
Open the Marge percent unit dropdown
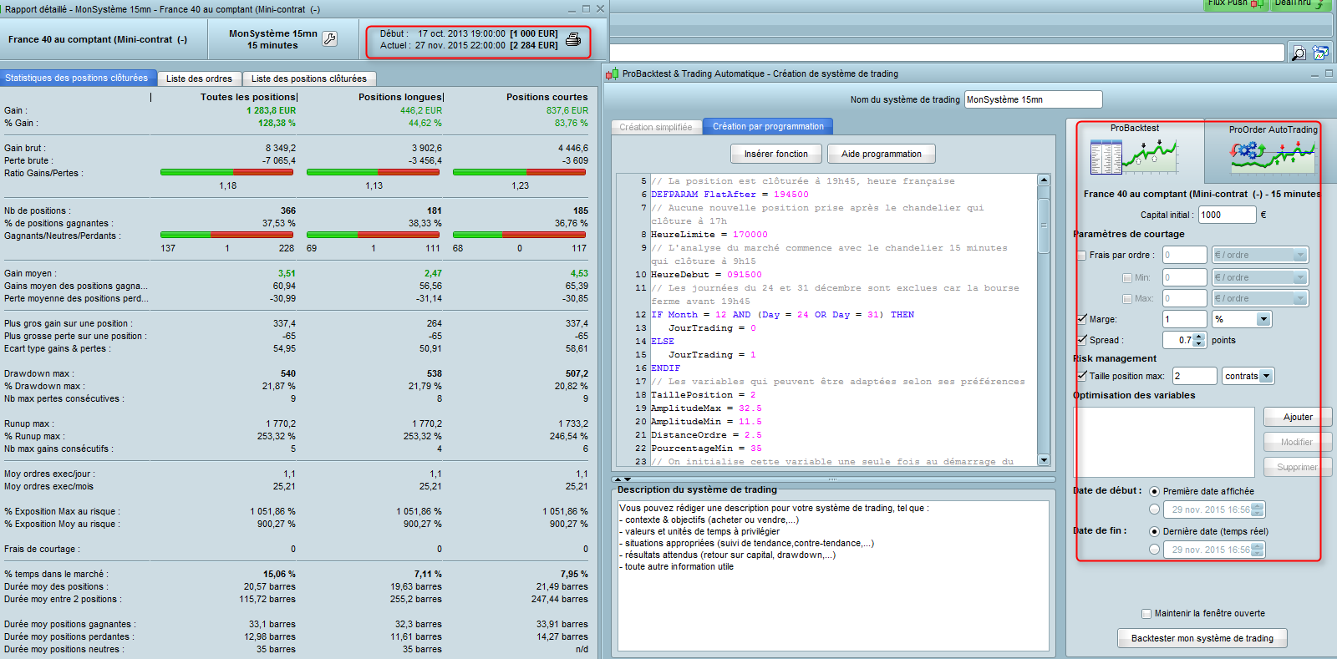1263,319
